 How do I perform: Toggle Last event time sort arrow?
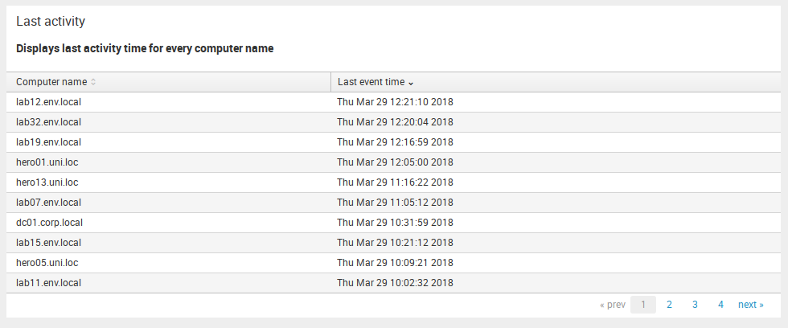tap(411, 83)
